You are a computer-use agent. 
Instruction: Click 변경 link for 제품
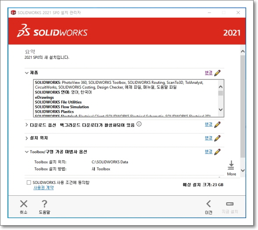(209, 73)
